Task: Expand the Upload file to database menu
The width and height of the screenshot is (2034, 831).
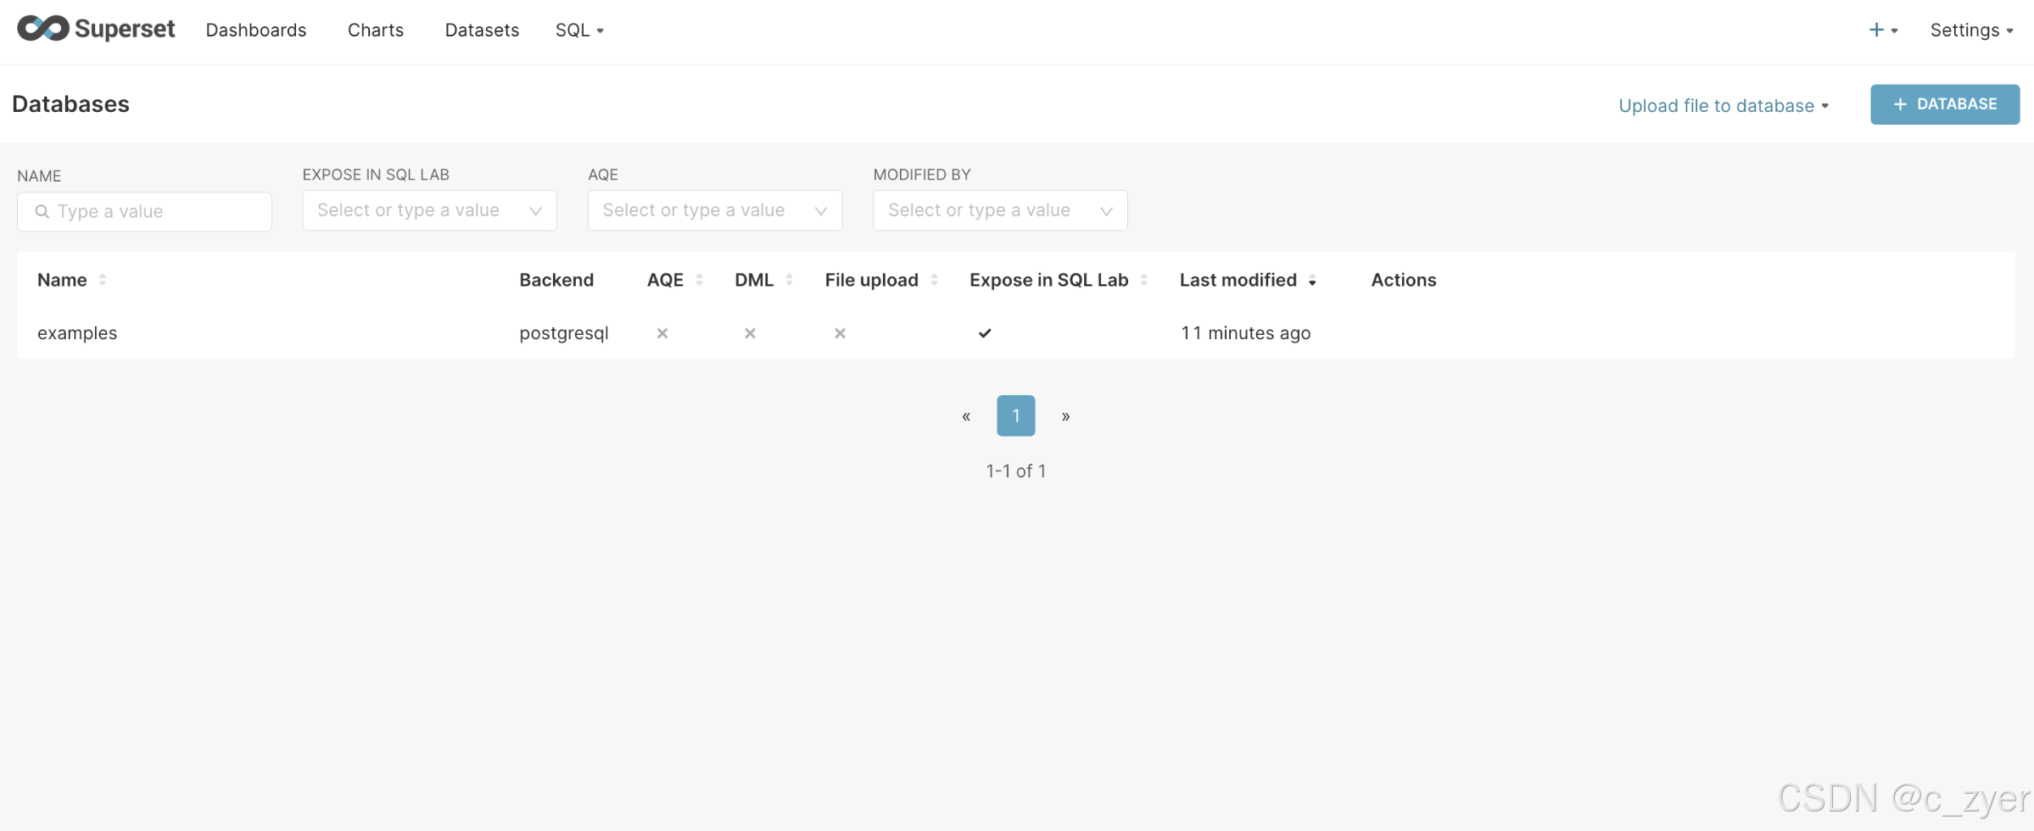Action: [x=1724, y=105]
